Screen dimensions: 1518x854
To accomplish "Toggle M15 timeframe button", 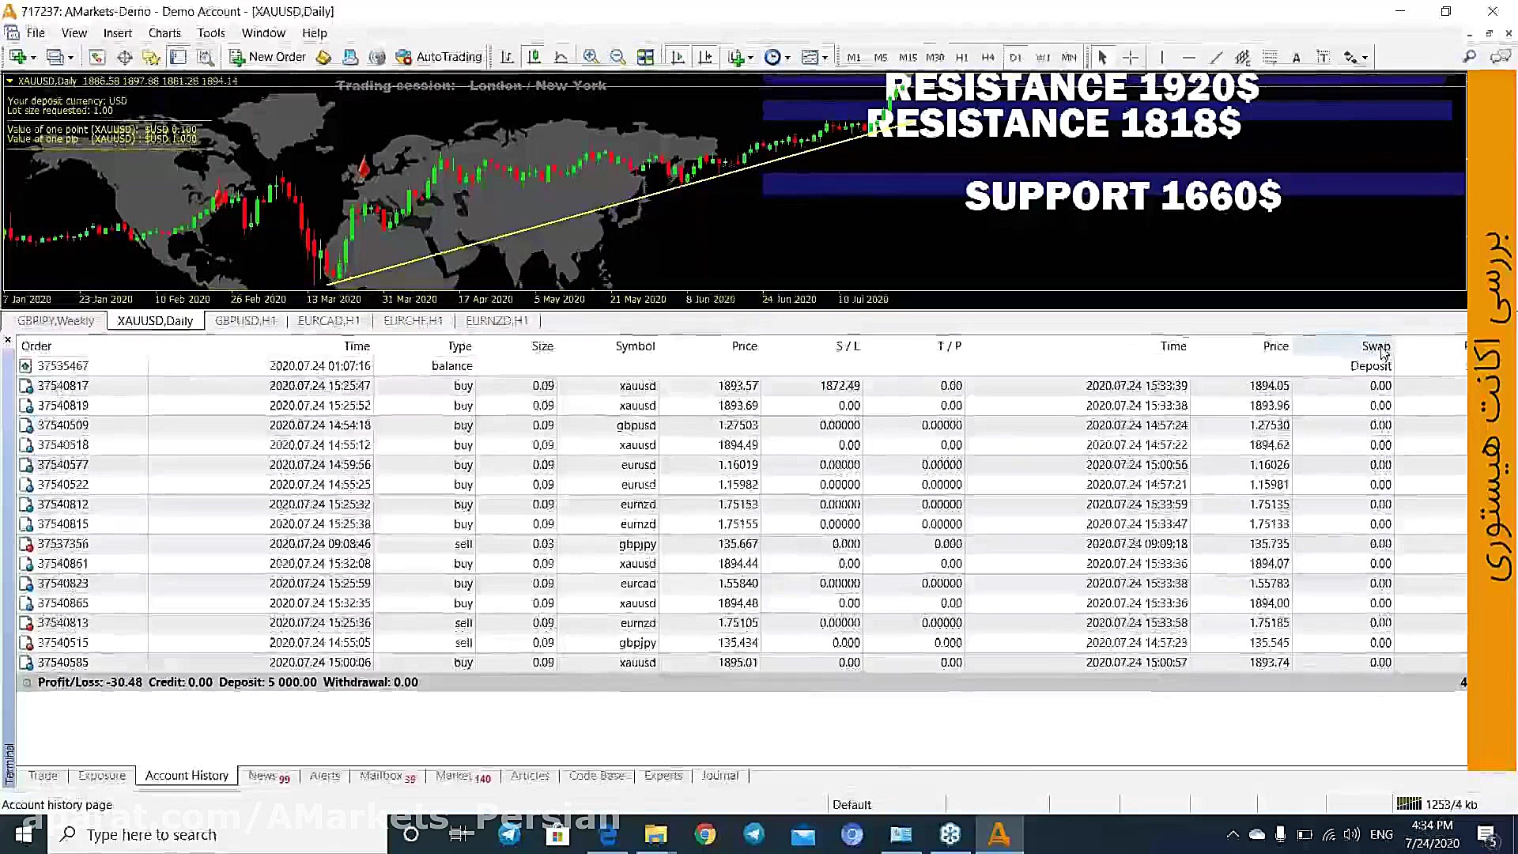I will pyautogui.click(x=908, y=57).
